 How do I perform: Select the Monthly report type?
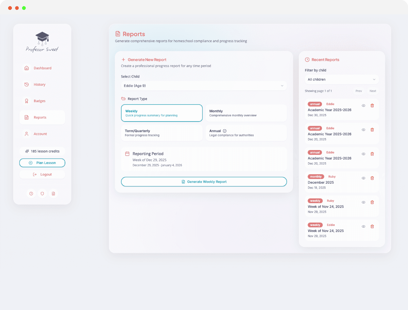(246, 113)
